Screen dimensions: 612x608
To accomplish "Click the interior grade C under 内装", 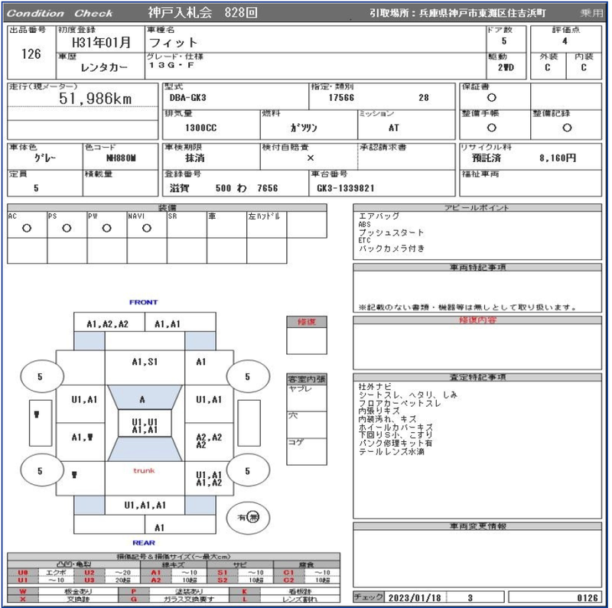I will click(584, 67).
